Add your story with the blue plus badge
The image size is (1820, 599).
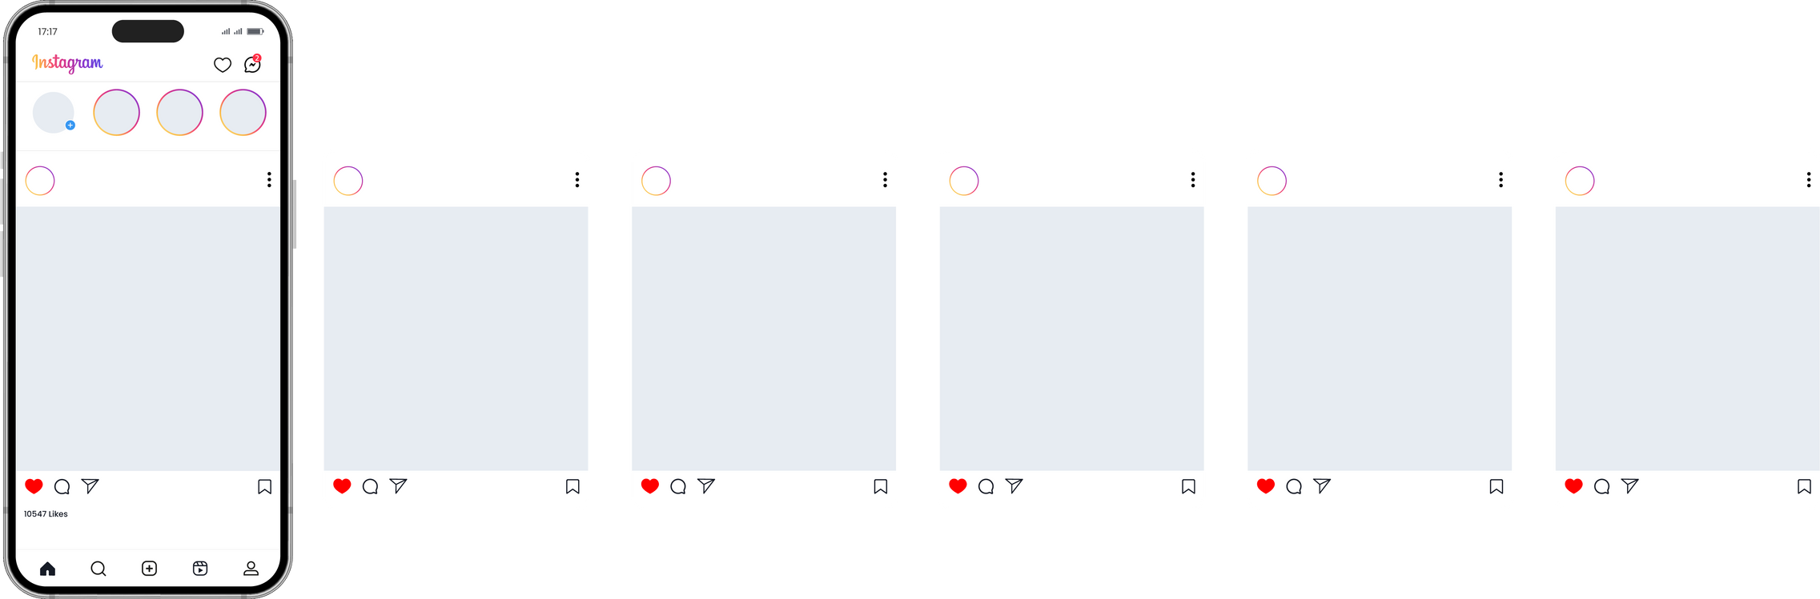[54, 113]
